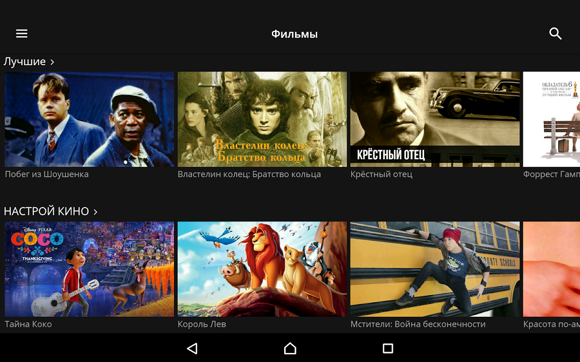Image resolution: width=580 pixels, height=362 pixels.
Task: Select the caption Крёстный отец below poster
Action: pyautogui.click(x=381, y=174)
